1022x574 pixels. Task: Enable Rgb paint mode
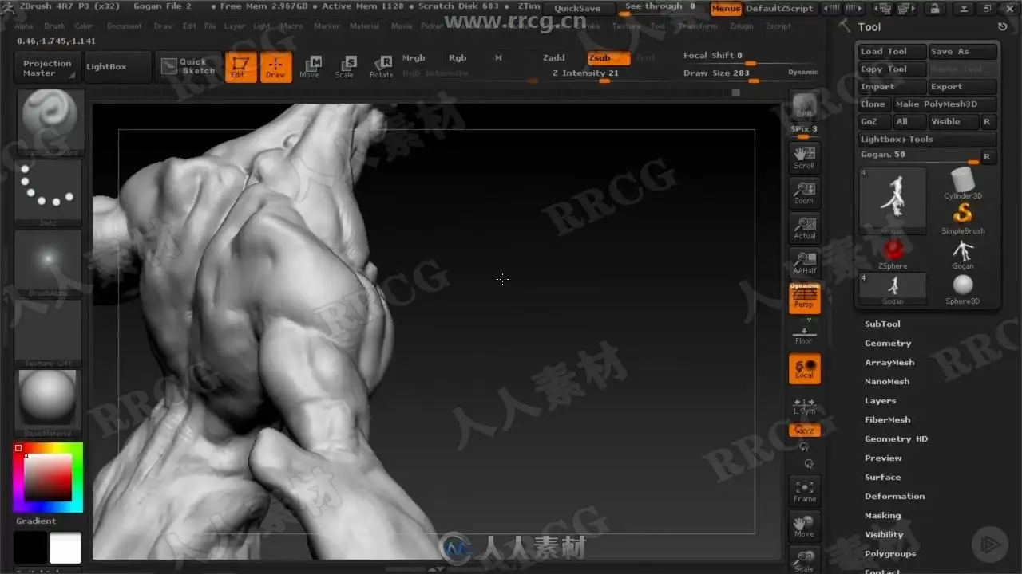[x=458, y=58]
